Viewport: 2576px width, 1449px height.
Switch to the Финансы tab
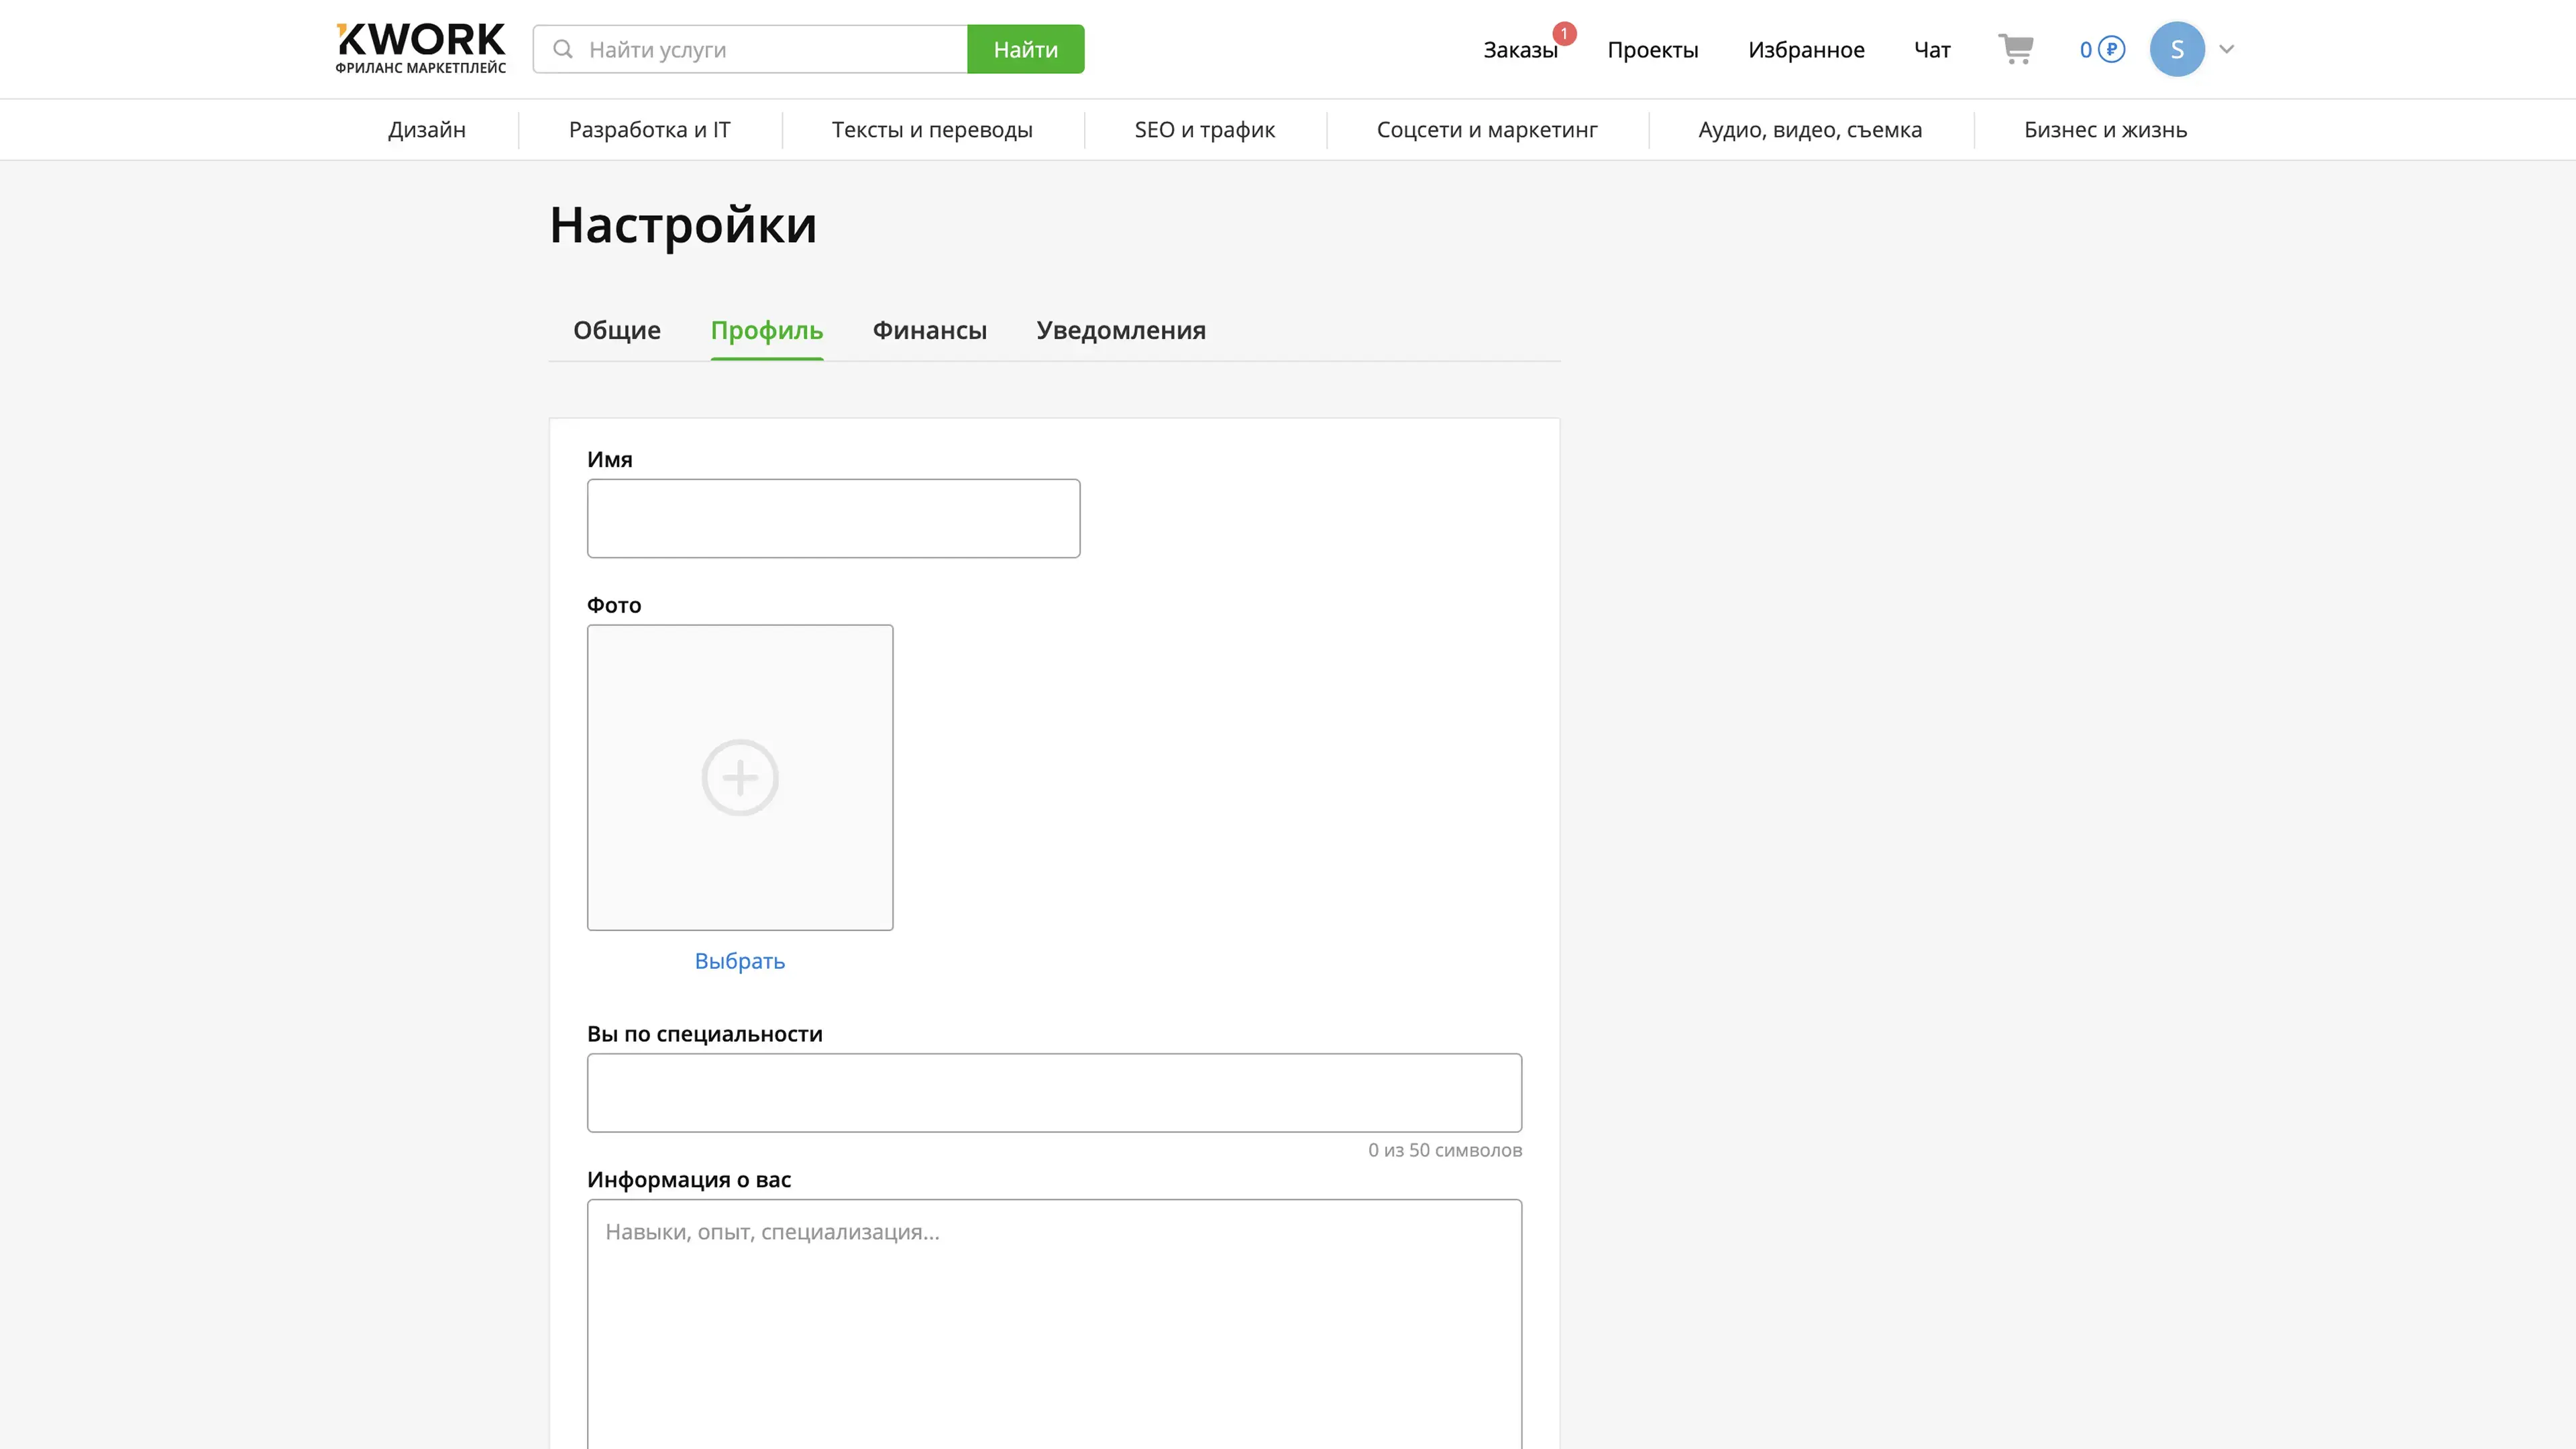(x=929, y=330)
